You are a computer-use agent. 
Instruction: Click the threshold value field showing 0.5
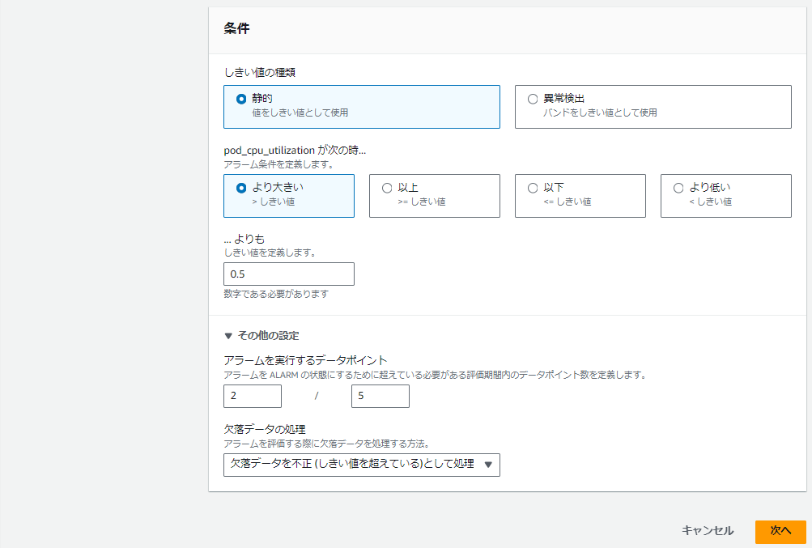289,274
